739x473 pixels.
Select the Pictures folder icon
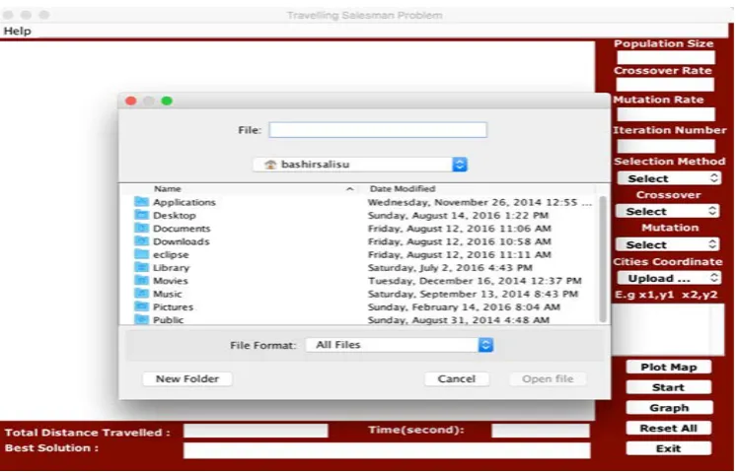pos(141,306)
